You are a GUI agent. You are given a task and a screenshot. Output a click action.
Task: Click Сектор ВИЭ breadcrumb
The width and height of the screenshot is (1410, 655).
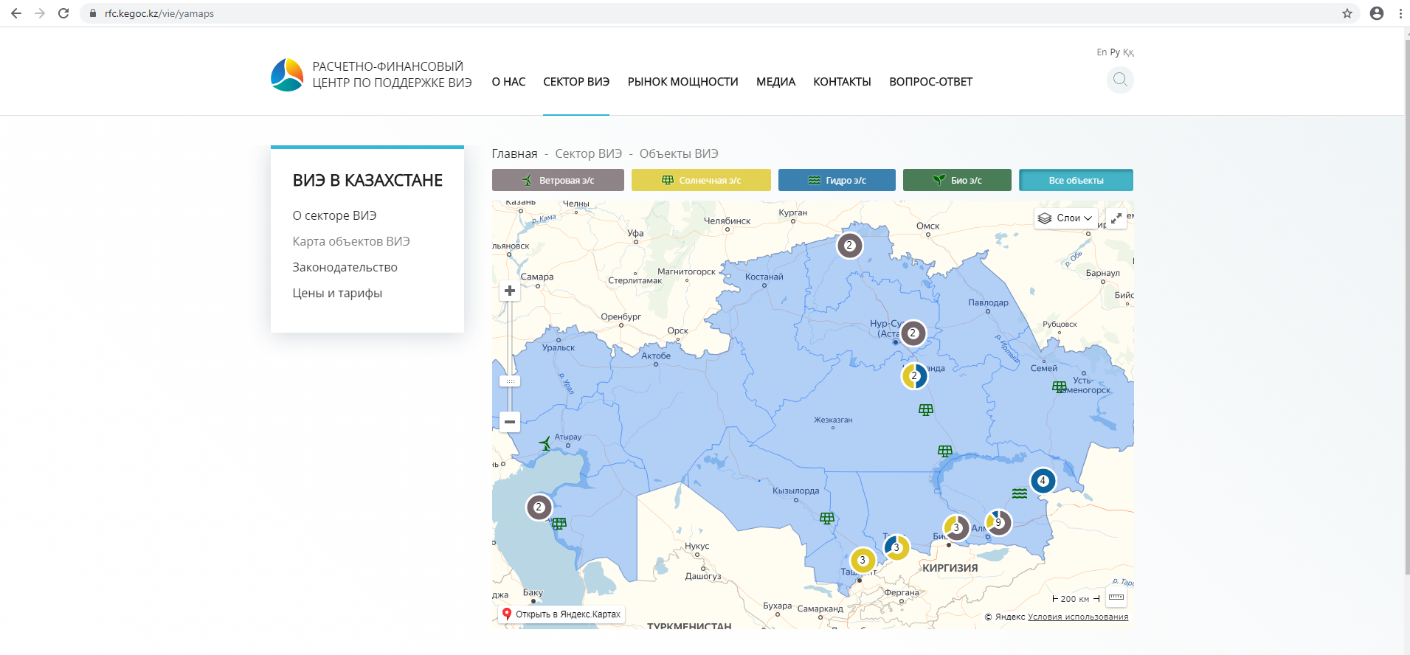(x=588, y=153)
